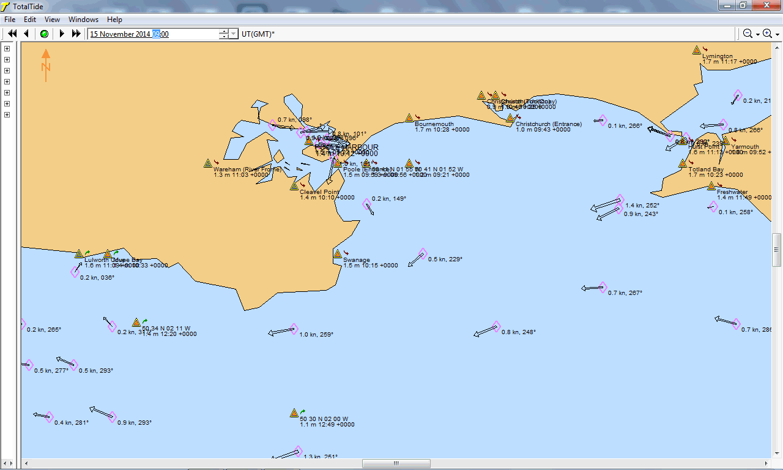783x470 pixels.
Task: Click the zoom in magnifier icon
Action: point(767,34)
